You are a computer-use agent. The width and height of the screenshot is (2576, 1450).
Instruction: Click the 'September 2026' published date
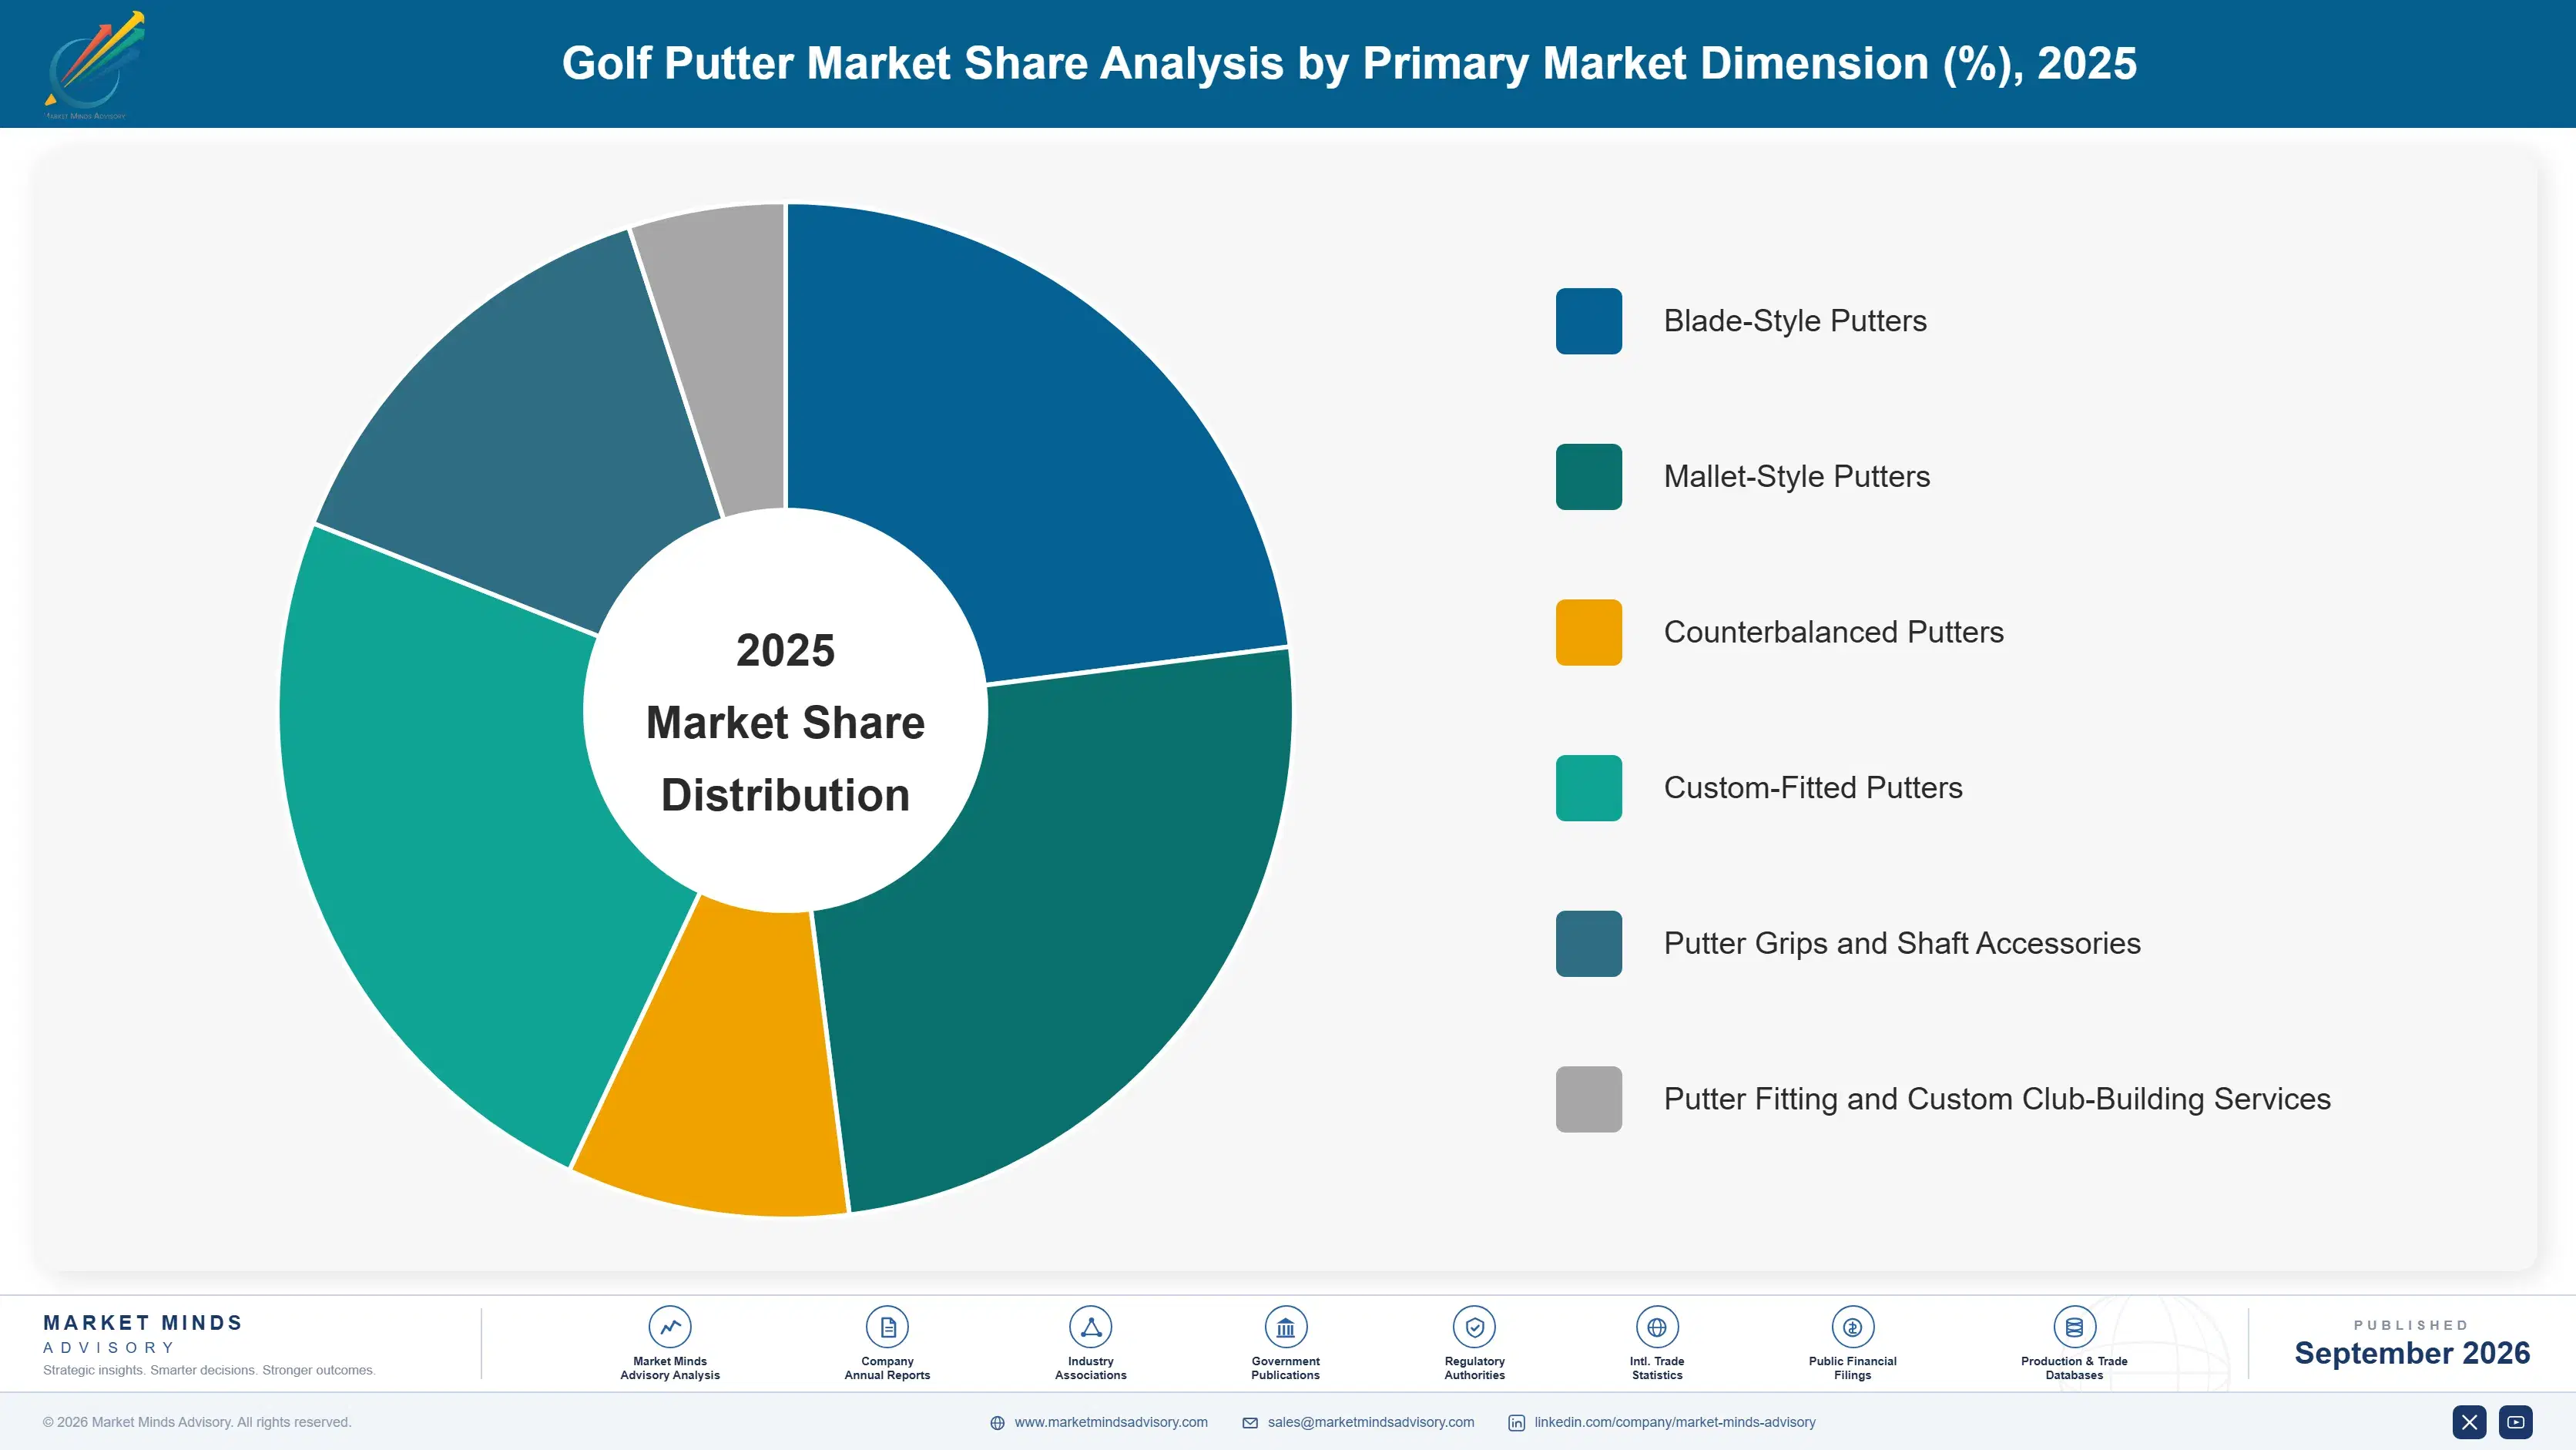2412,1353
